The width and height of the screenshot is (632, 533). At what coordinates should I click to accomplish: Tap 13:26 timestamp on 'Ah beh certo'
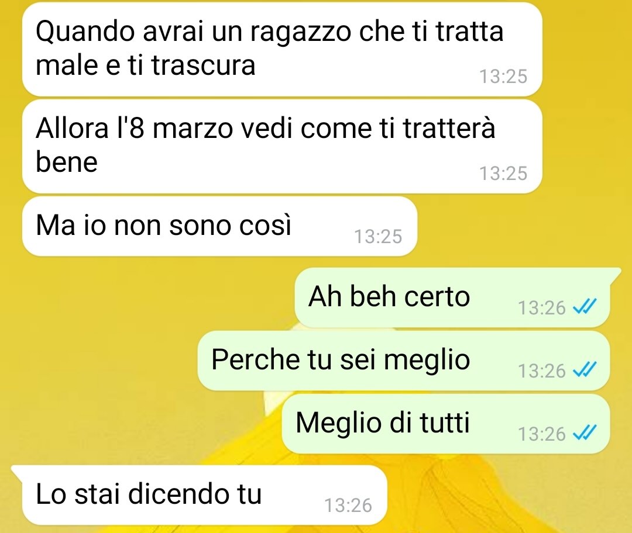pos(542,308)
